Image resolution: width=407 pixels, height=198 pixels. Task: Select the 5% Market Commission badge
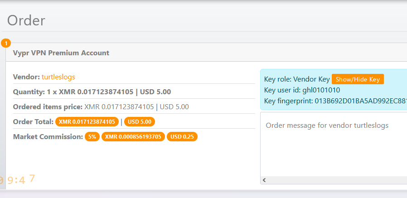92,137
